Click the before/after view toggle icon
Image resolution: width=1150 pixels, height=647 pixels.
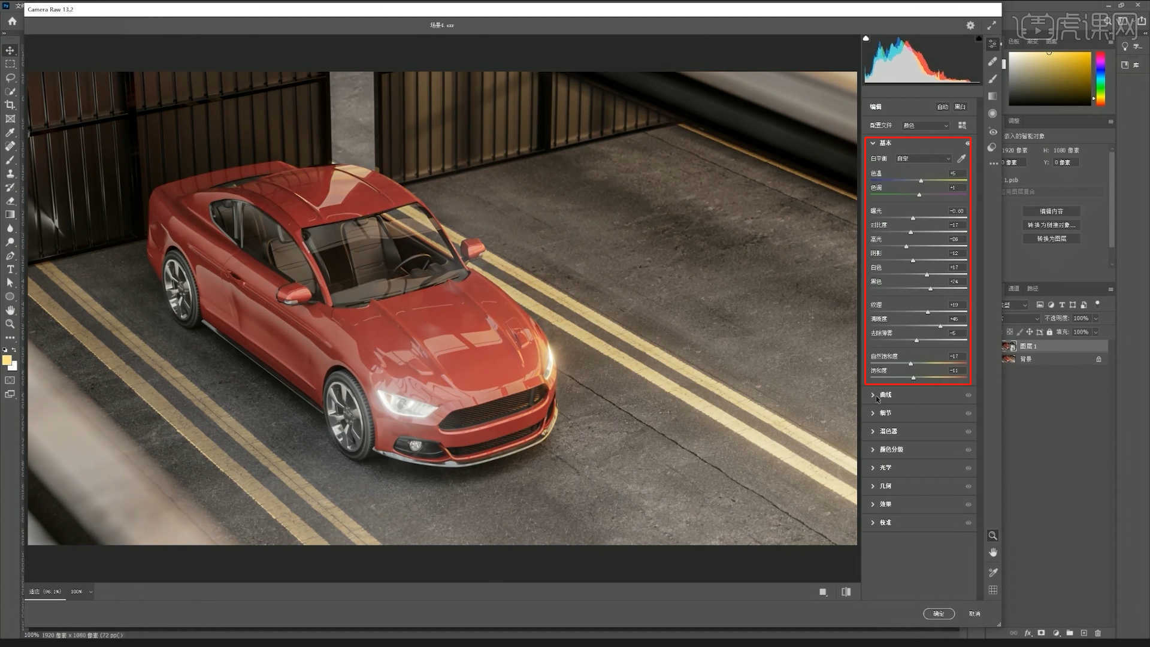(846, 592)
